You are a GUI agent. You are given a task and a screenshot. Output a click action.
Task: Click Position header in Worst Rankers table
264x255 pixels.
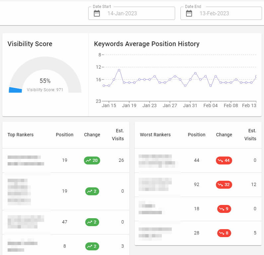pyautogui.click(x=196, y=135)
